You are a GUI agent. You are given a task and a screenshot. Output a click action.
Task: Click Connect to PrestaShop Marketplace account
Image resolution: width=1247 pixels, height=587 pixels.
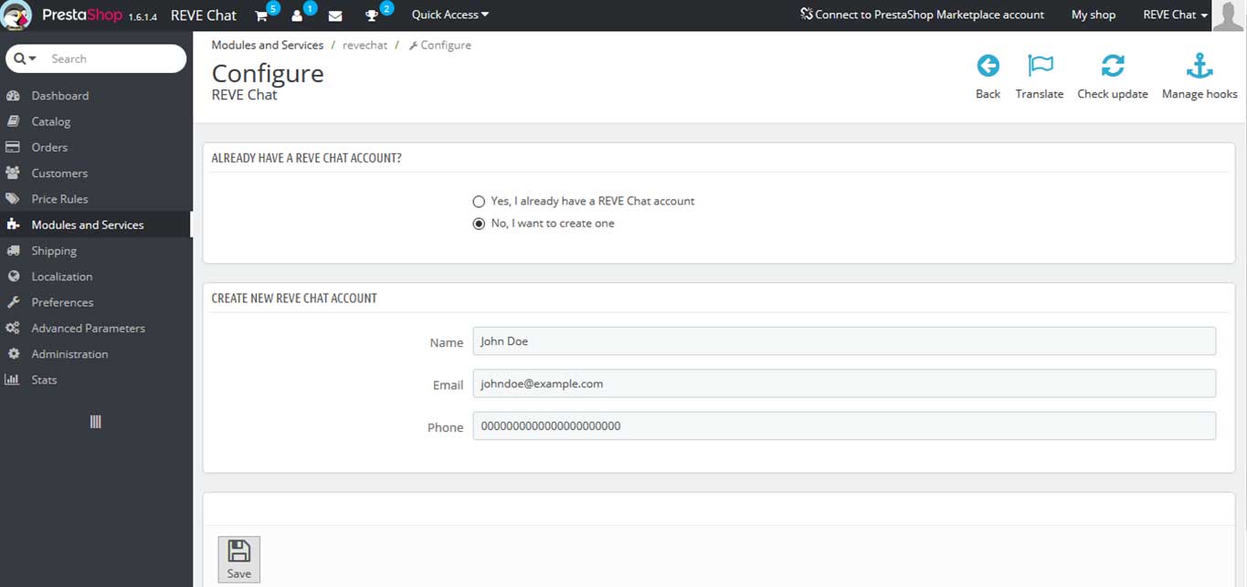tap(922, 15)
